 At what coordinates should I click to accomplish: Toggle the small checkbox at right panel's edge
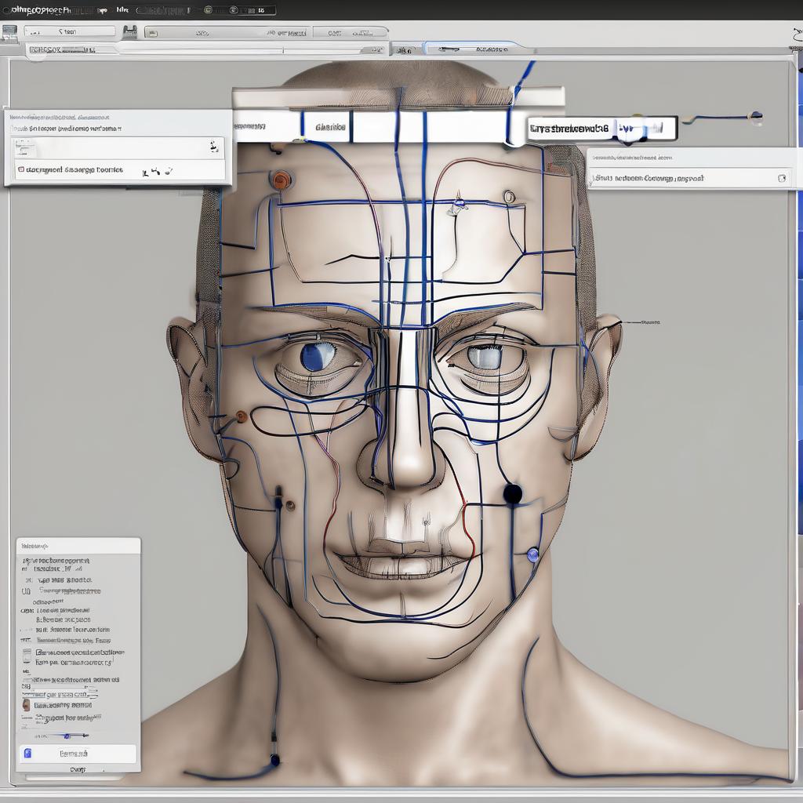pyautogui.click(x=781, y=178)
